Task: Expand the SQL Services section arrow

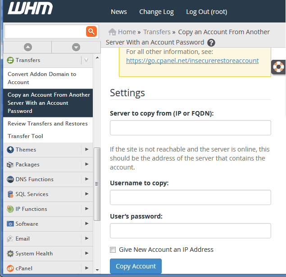Action: point(87,194)
